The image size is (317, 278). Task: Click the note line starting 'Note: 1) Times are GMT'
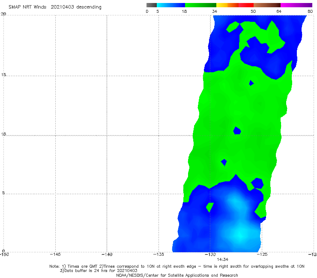pyautogui.click(x=177, y=266)
